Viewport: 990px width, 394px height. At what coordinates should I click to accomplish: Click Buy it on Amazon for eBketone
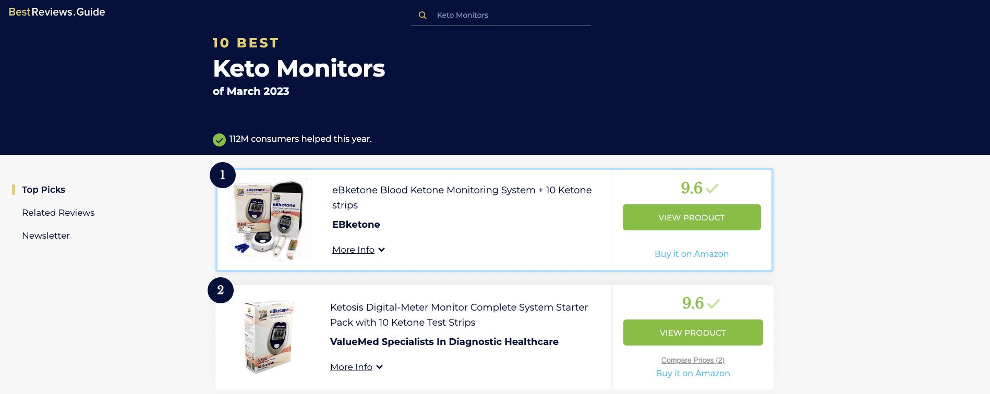pyautogui.click(x=692, y=254)
